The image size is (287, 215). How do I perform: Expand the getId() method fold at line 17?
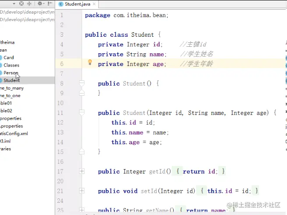pyautogui.click(x=82, y=171)
